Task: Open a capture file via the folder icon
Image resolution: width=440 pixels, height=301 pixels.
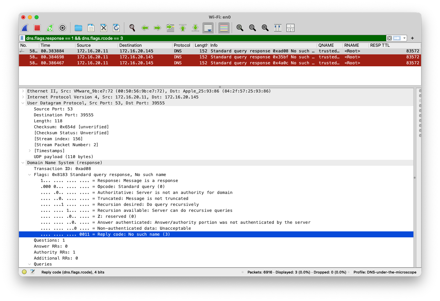Action: point(78,28)
